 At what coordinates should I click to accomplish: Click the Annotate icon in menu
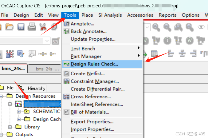(x=66, y=24)
